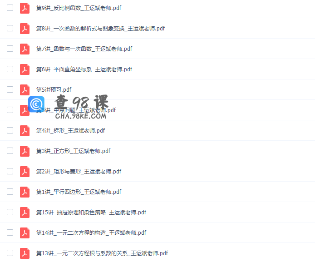Click the blue 查98课 watermark logo icon
The image size is (315, 262).
pos(36,104)
